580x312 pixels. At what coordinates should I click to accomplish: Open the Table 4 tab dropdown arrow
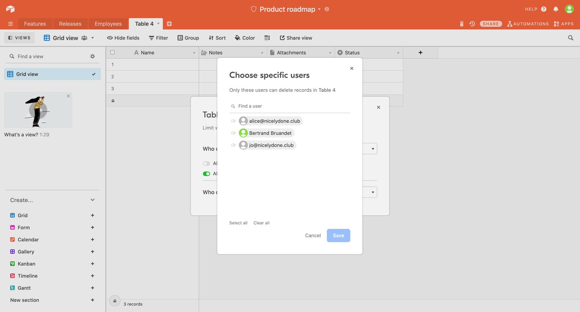(158, 24)
